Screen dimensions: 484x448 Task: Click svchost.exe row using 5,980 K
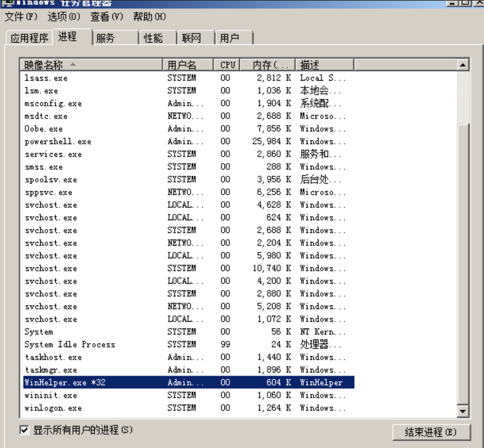[187, 256]
